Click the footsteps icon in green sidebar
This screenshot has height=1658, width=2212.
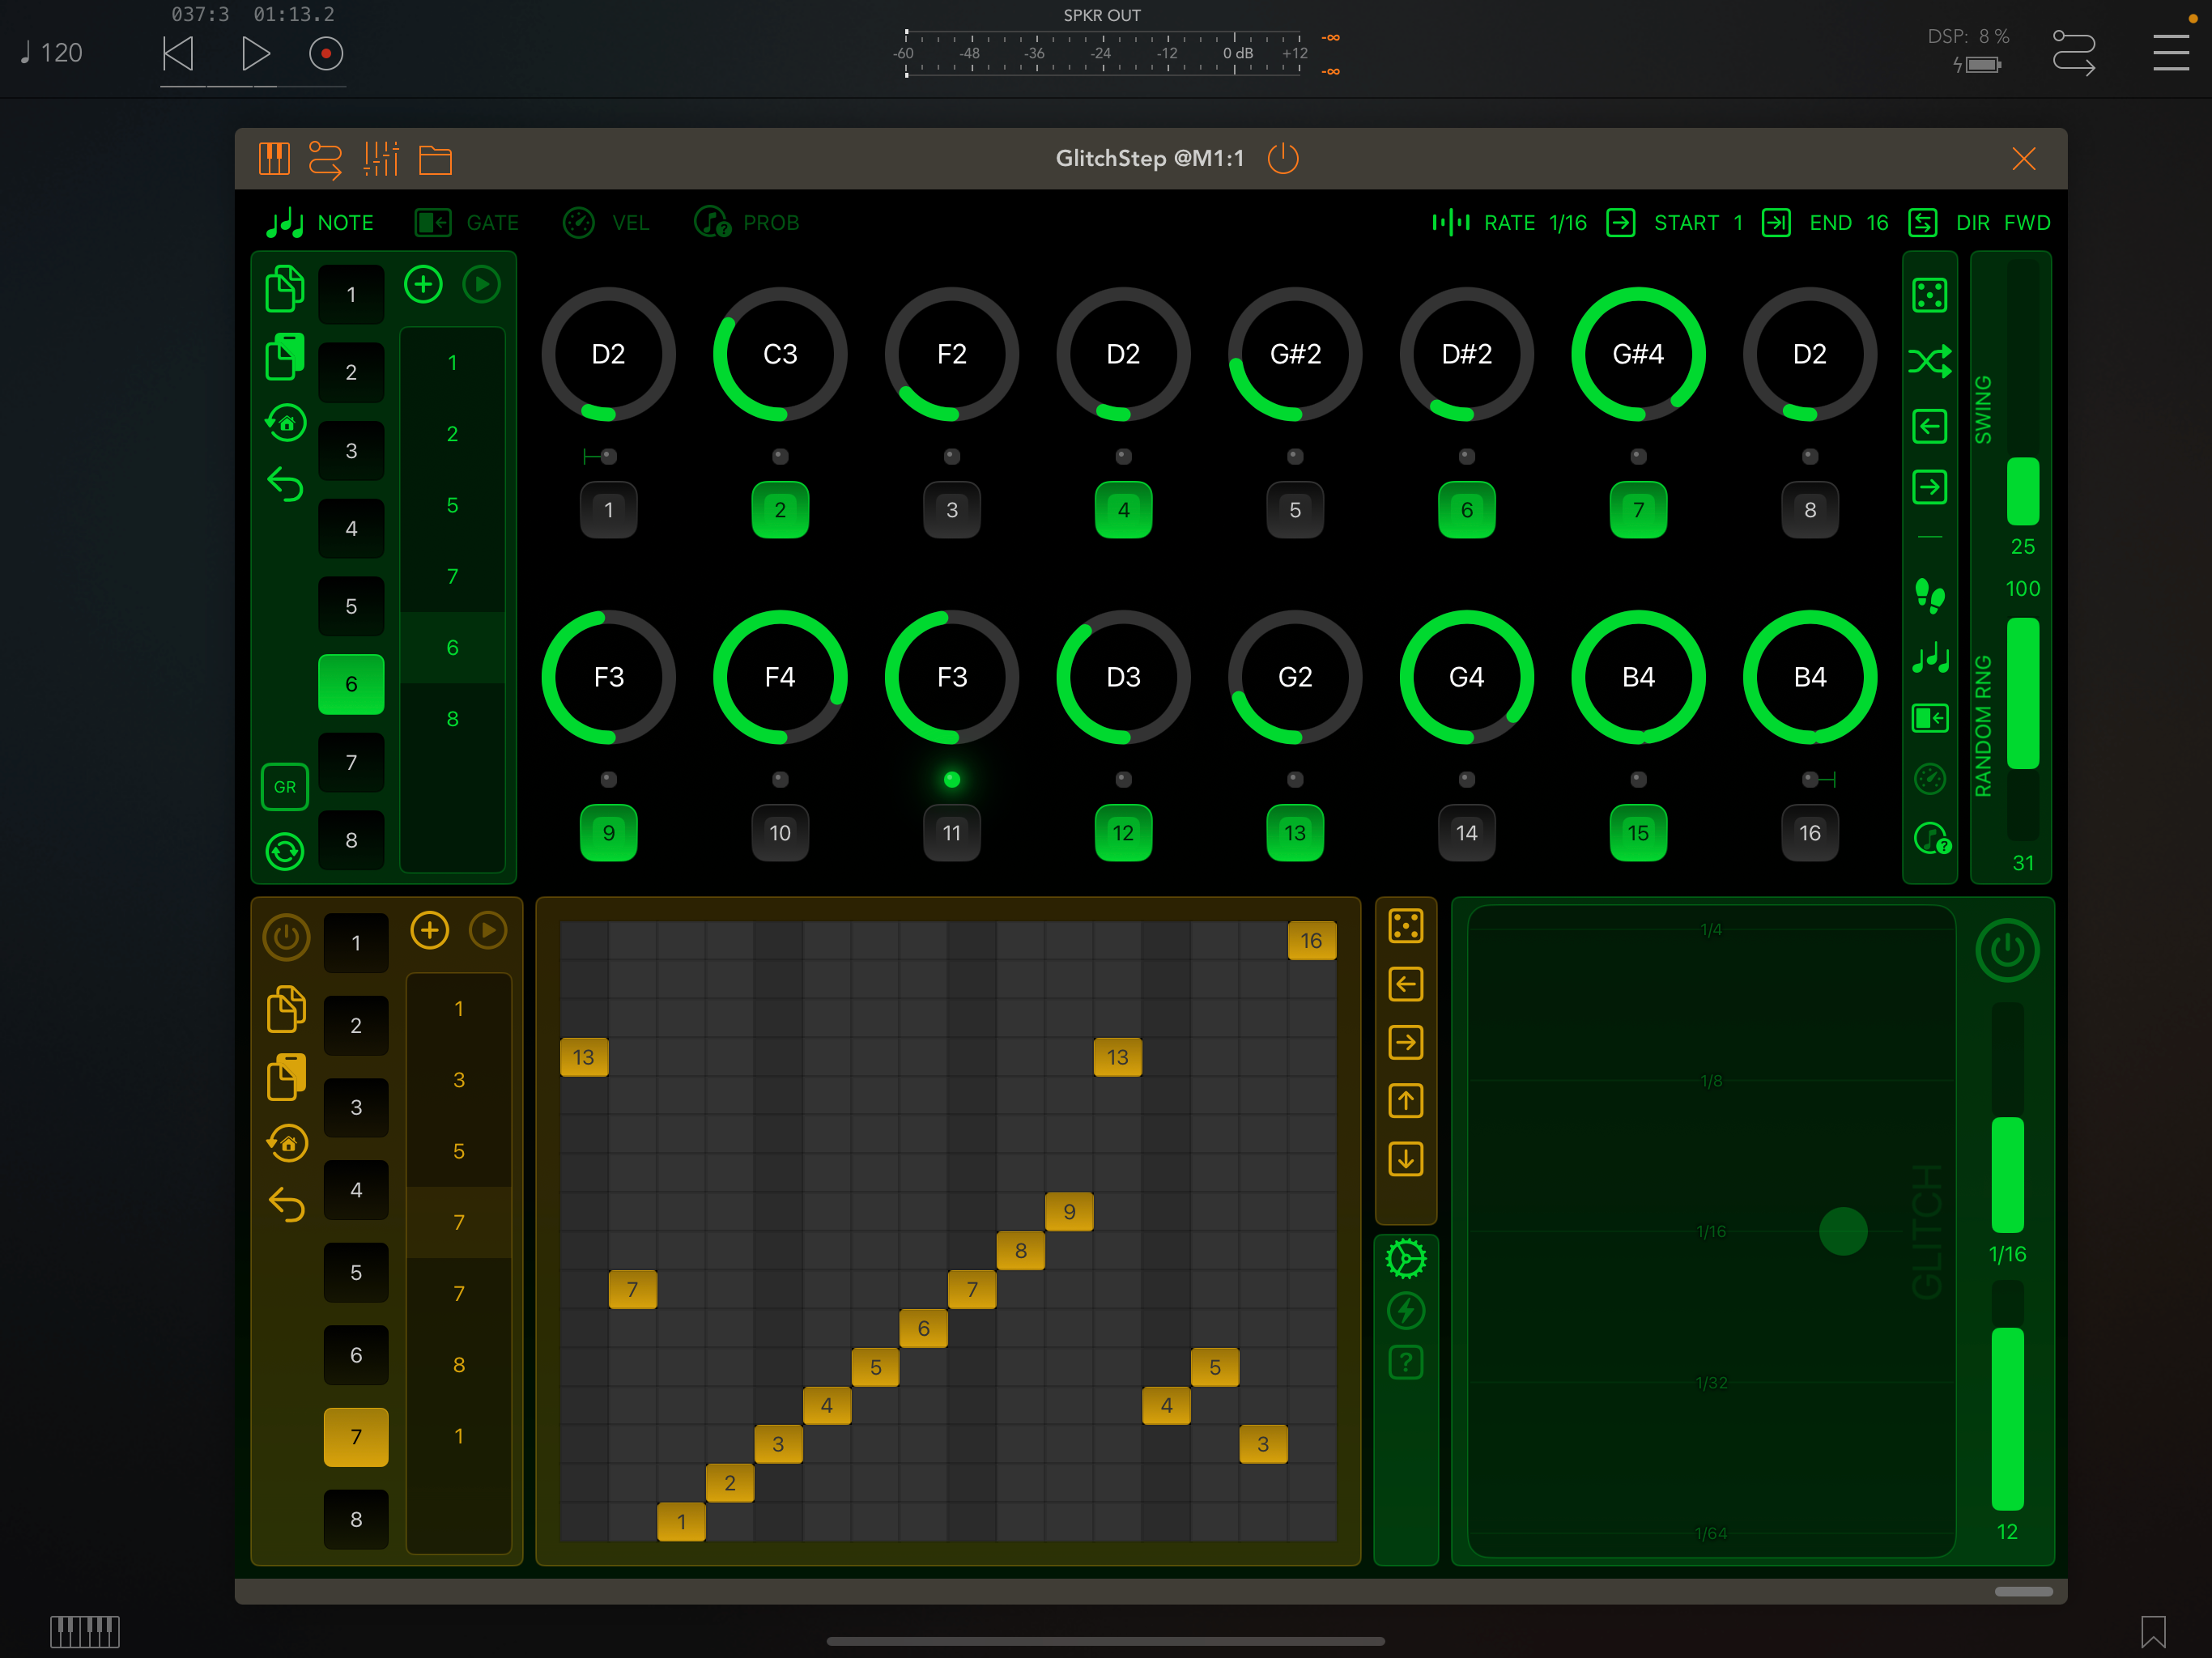(1929, 596)
